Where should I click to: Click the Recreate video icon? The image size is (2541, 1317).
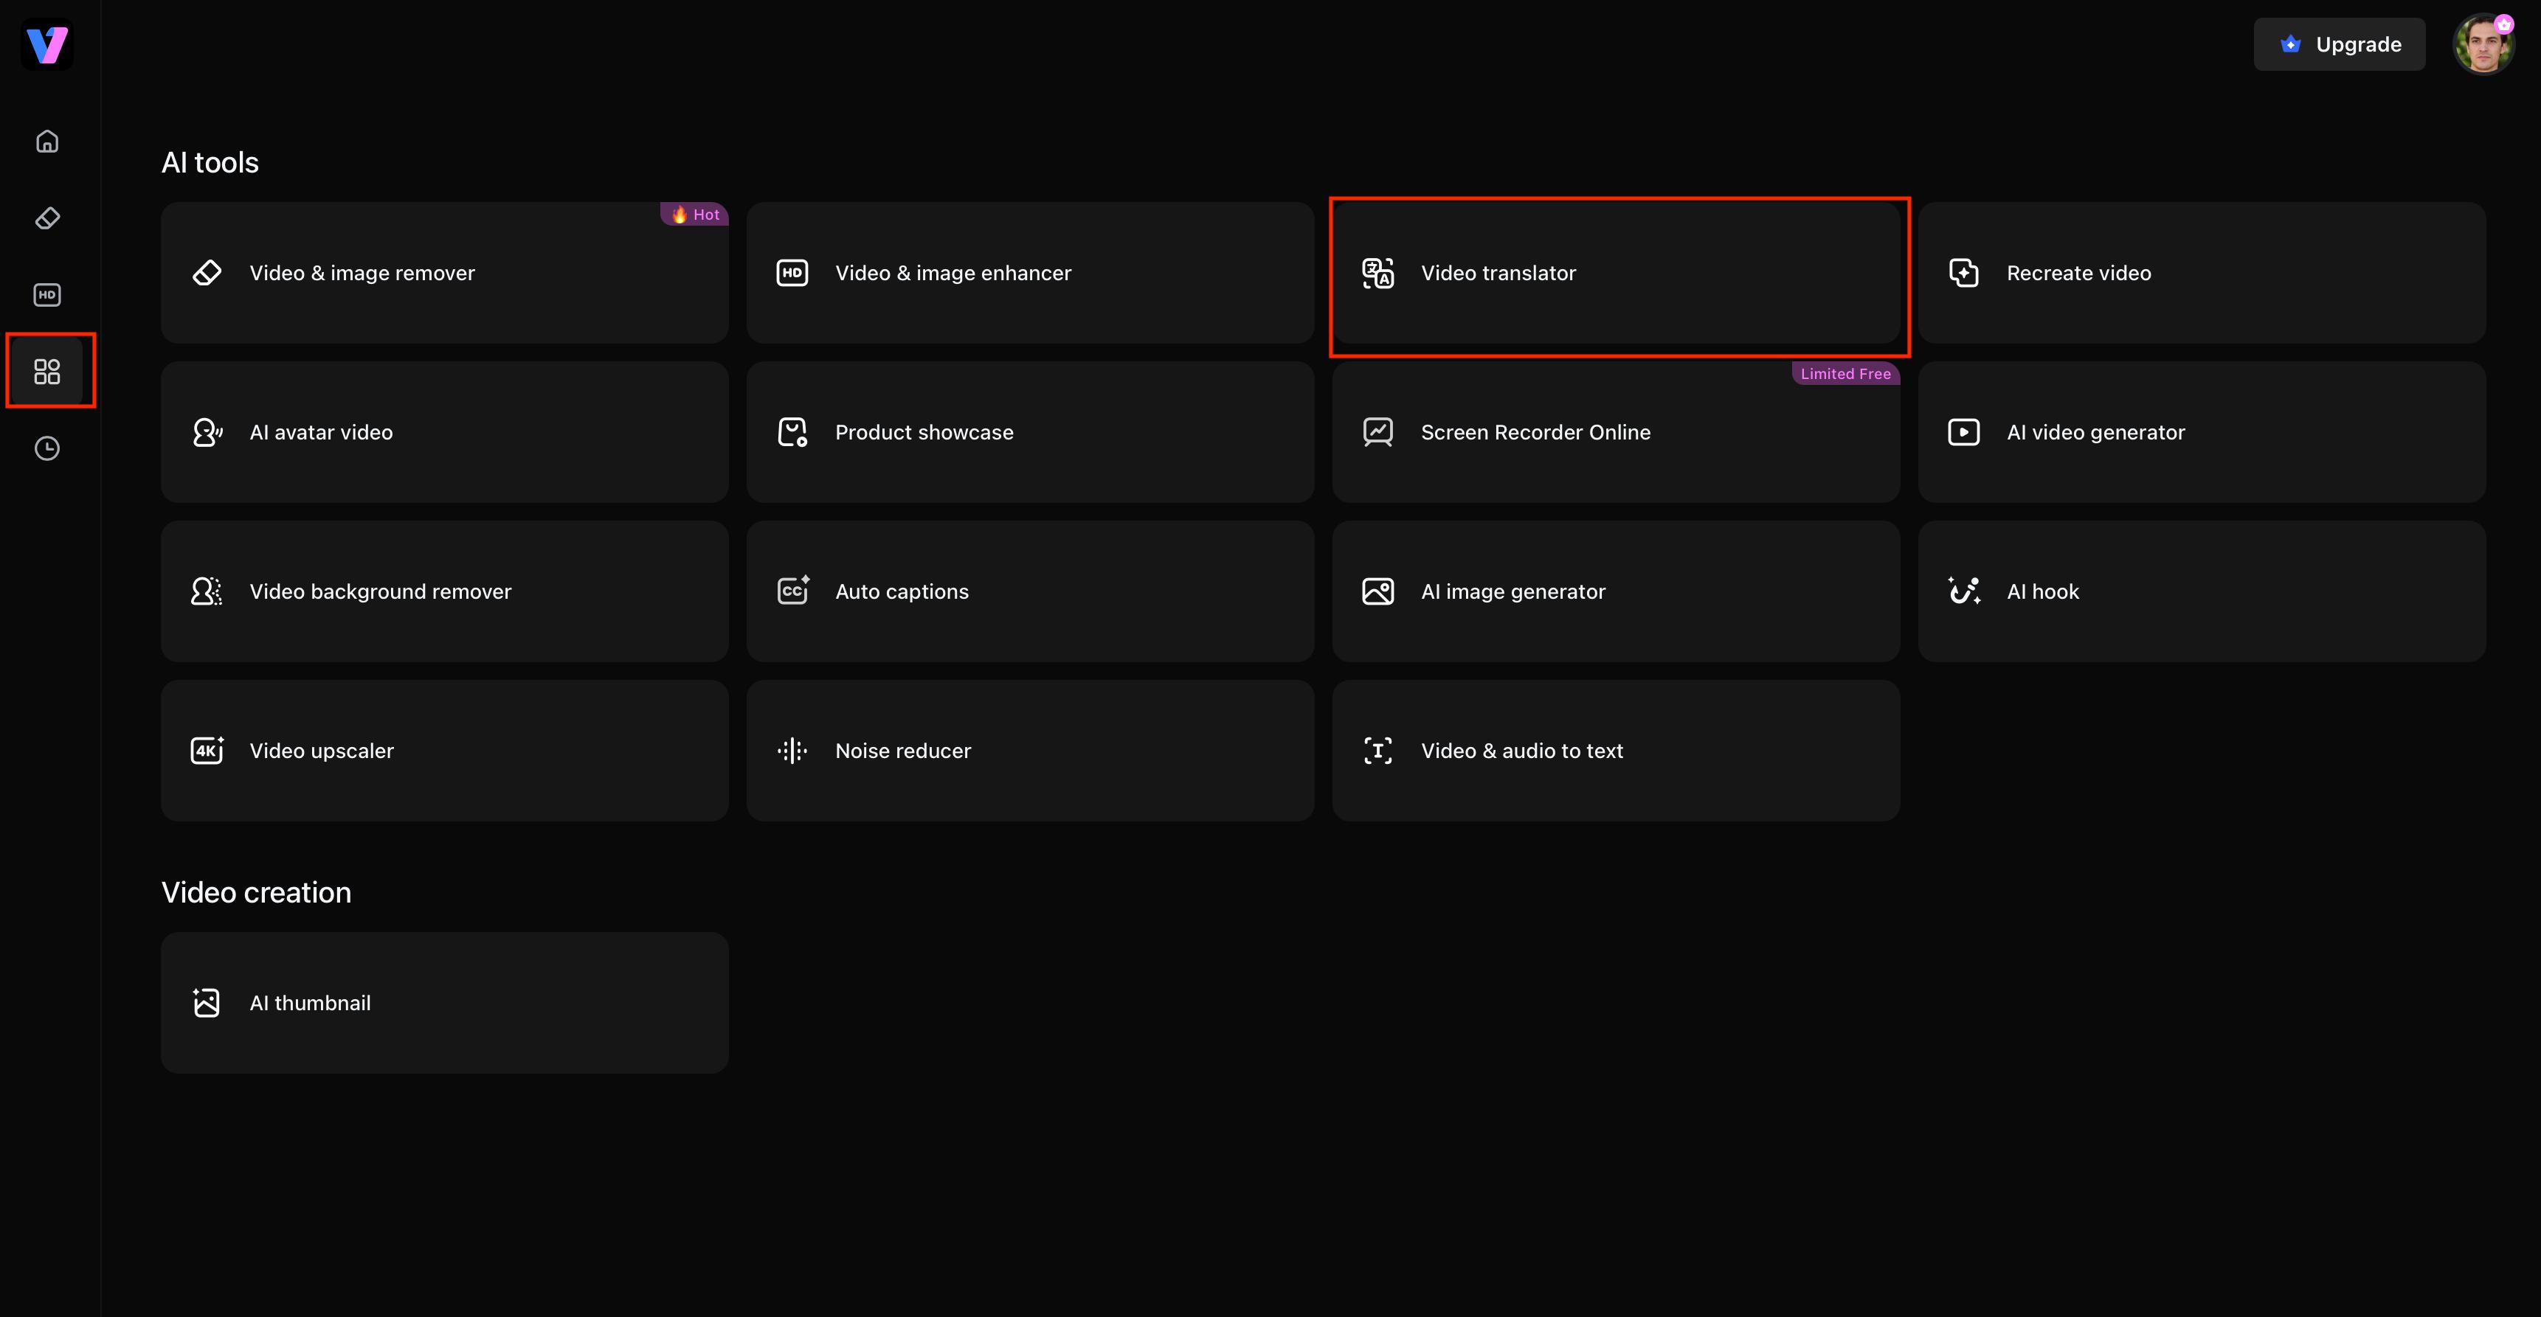click(x=1964, y=273)
